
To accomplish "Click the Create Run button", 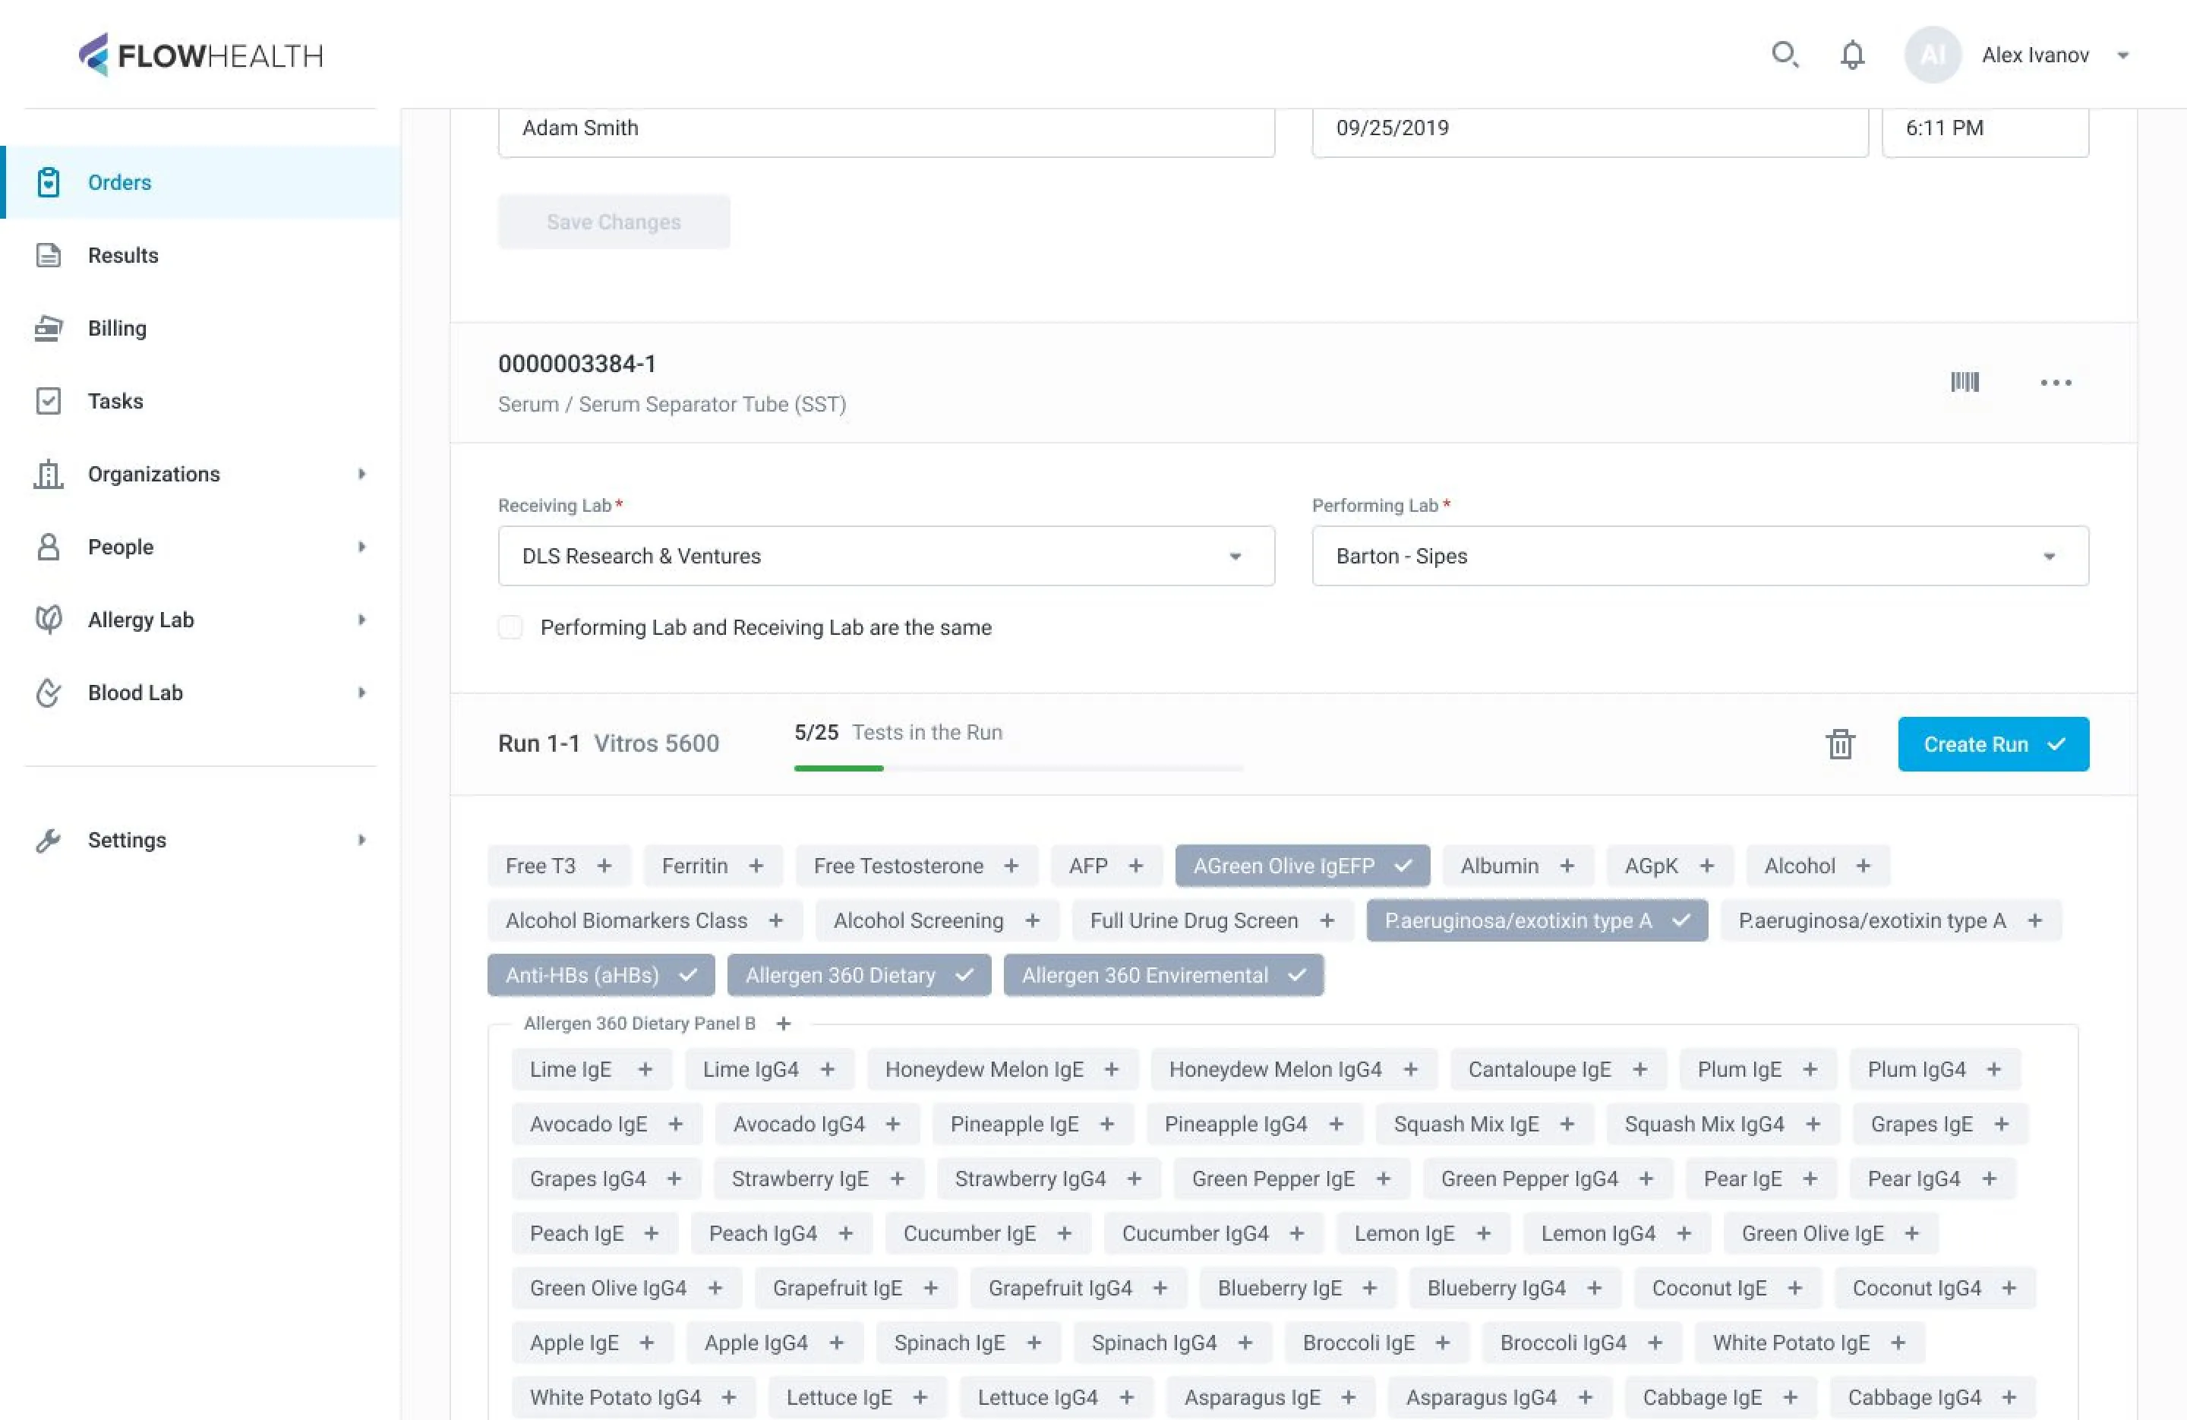I will click(1993, 743).
